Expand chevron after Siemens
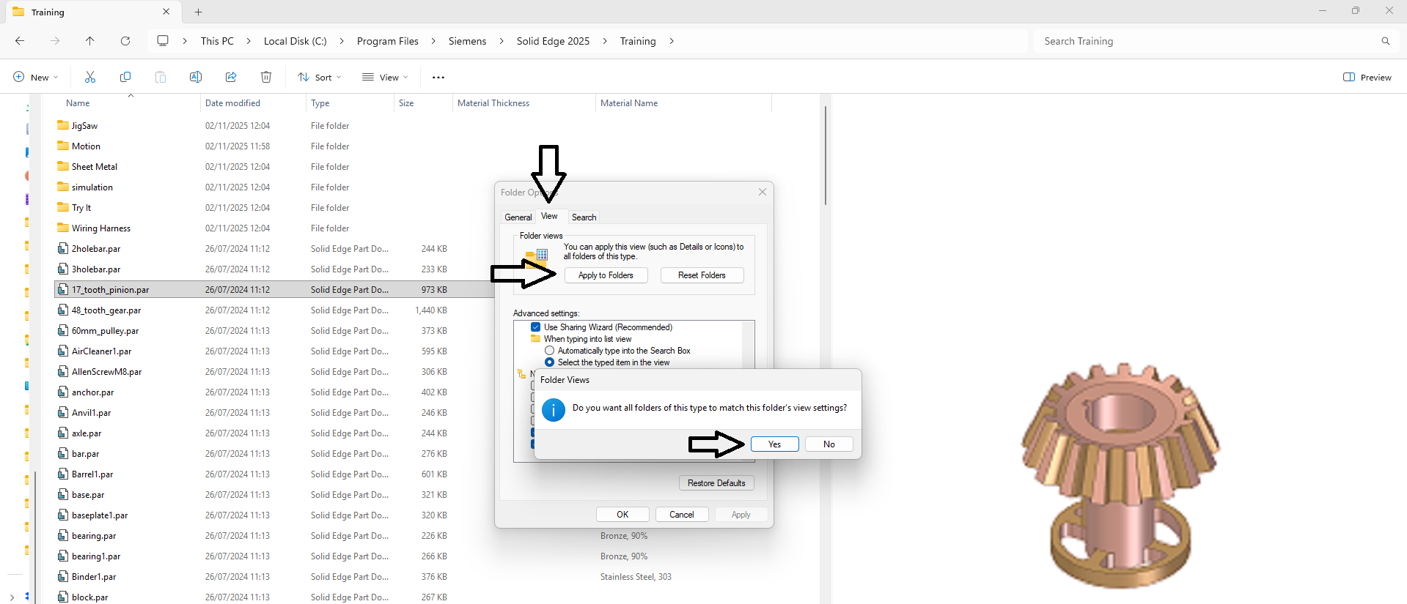The width and height of the screenshot is (1407, 604). (x=502, y=41)
